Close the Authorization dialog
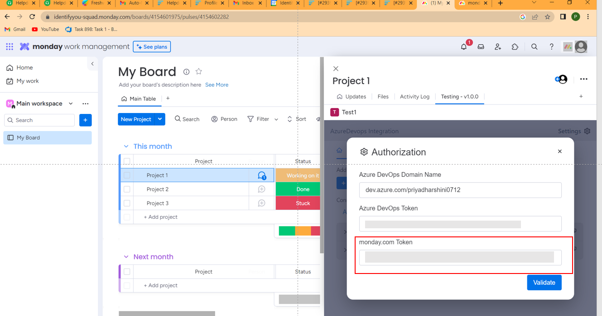This screenshot has height=316, width=602. (560, 151)
